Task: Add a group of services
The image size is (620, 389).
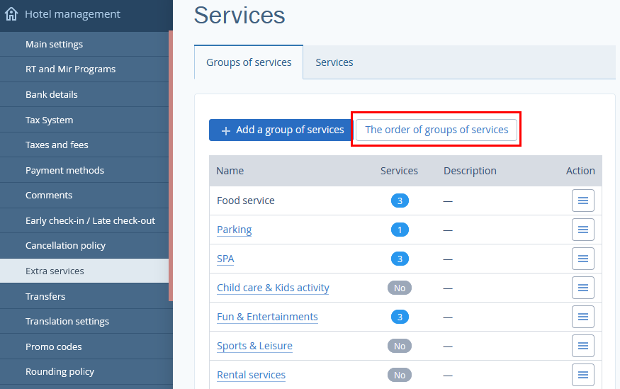Action: 281,130
